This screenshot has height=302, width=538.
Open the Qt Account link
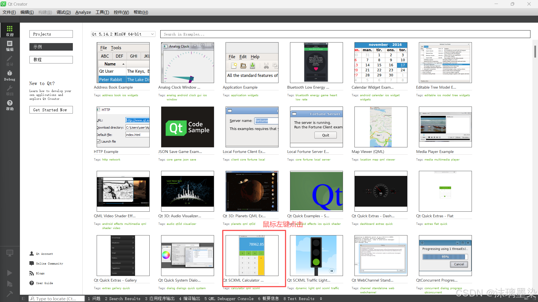[44, 254]
